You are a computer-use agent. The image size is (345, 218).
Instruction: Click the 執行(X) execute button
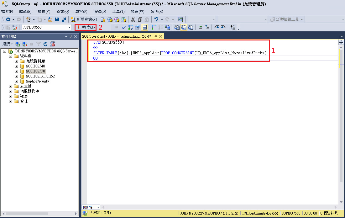86,27
